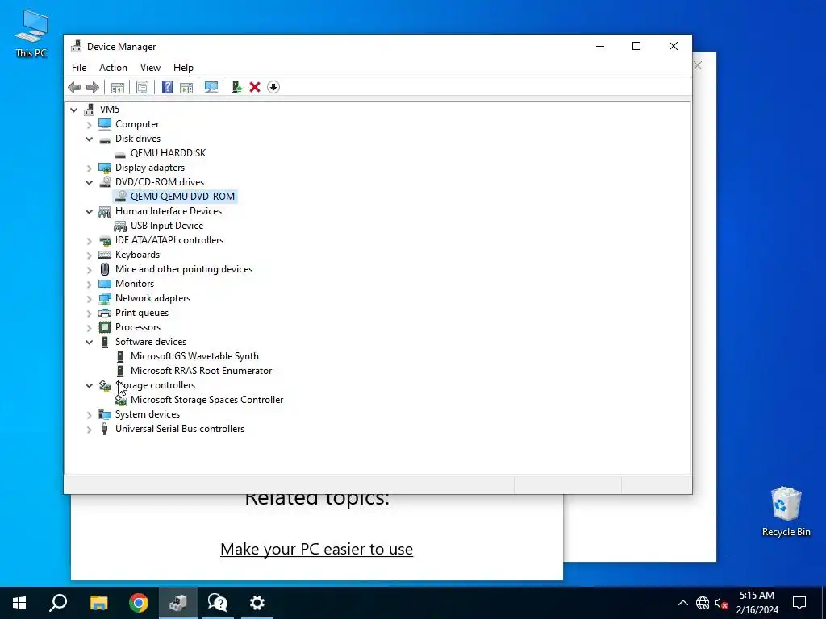Select USB Input Device entry

(167, 226)
